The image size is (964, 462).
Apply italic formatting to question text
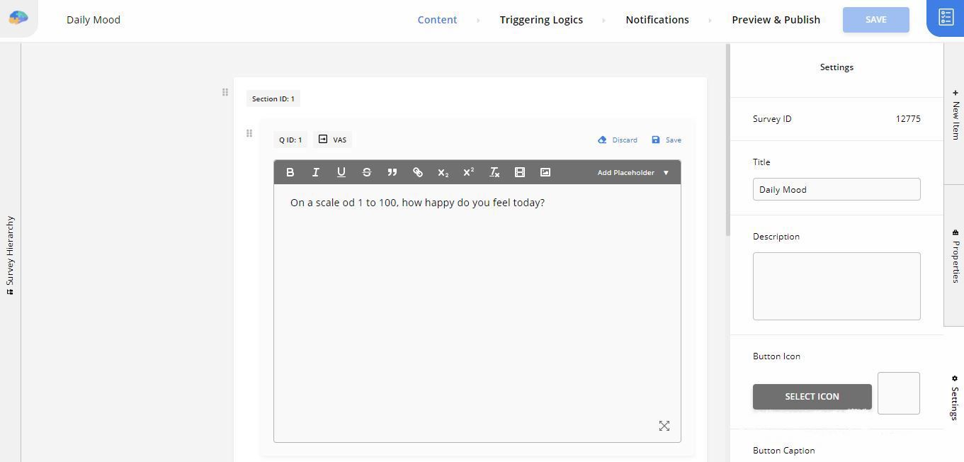(315, 172)
